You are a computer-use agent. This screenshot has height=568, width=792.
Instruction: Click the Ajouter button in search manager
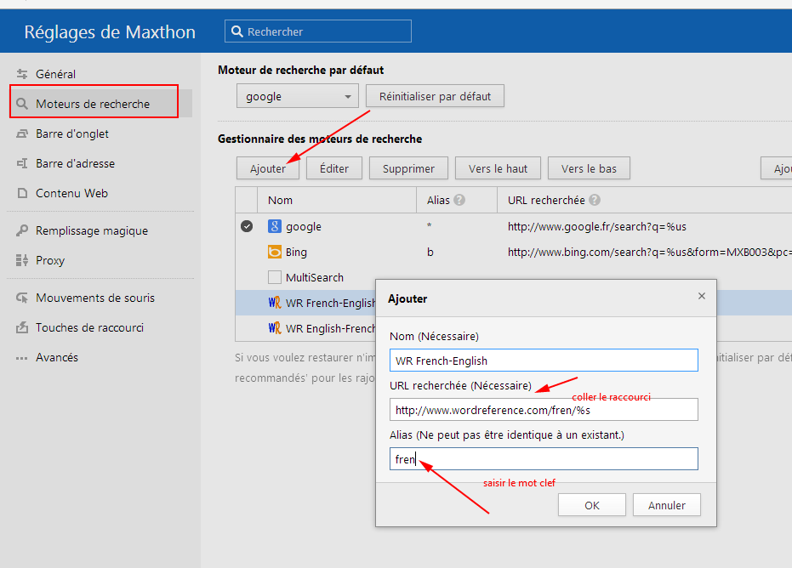(268, 168)
